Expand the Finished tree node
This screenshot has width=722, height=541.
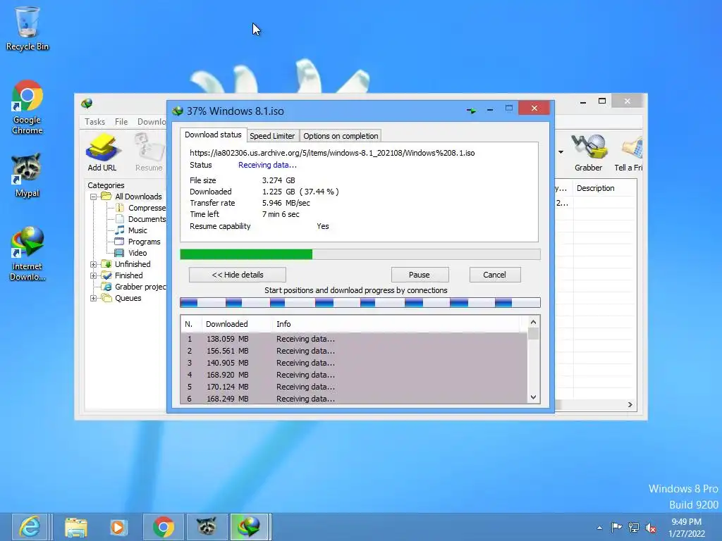pyautogui.click(x=94, y=275)
